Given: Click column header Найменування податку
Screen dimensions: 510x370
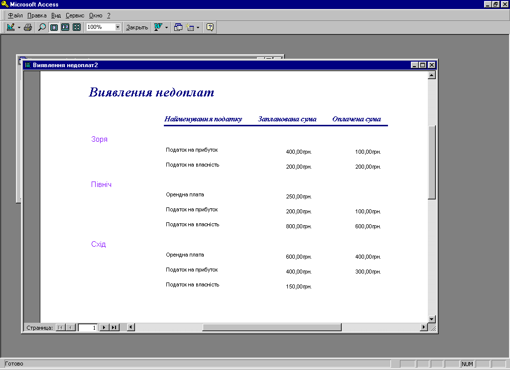Looking at the screenshot, I should click(x=203, y=119).
